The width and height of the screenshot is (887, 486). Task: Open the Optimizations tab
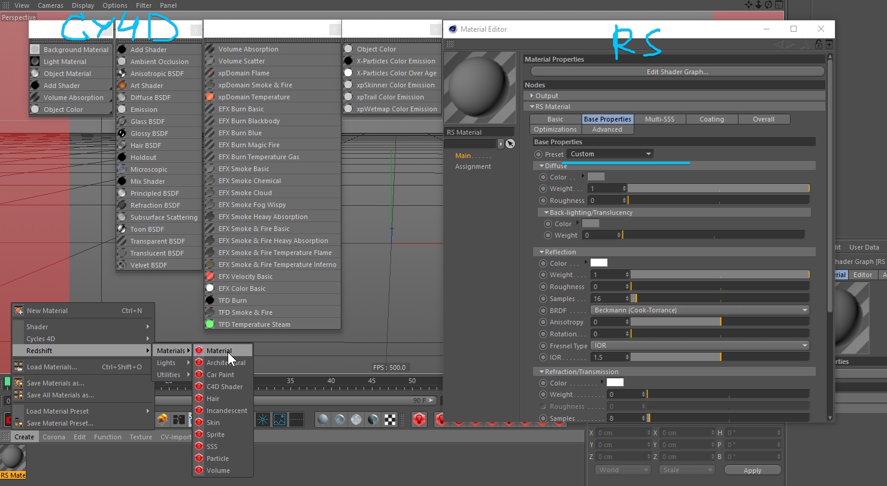tap(555, 129)
